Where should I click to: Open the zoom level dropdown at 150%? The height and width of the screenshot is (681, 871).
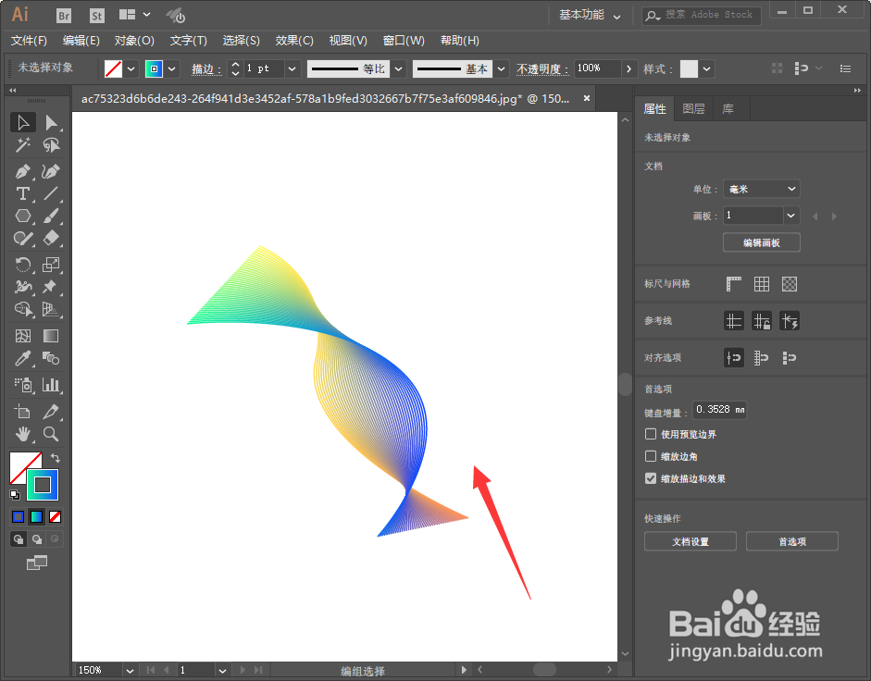[x=130, y=670]
